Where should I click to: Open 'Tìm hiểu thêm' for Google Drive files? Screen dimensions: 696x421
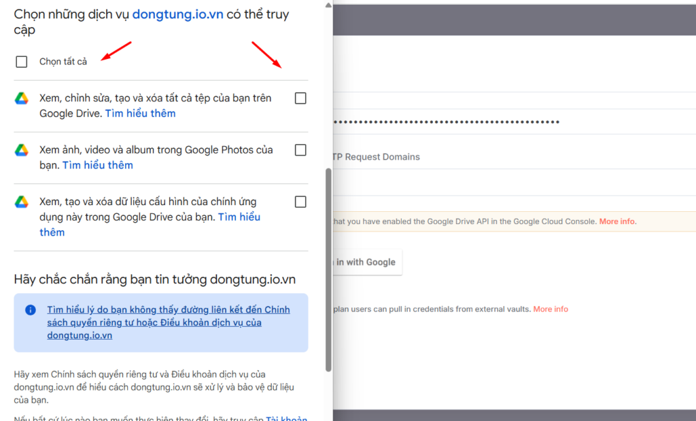click(140, 113)
